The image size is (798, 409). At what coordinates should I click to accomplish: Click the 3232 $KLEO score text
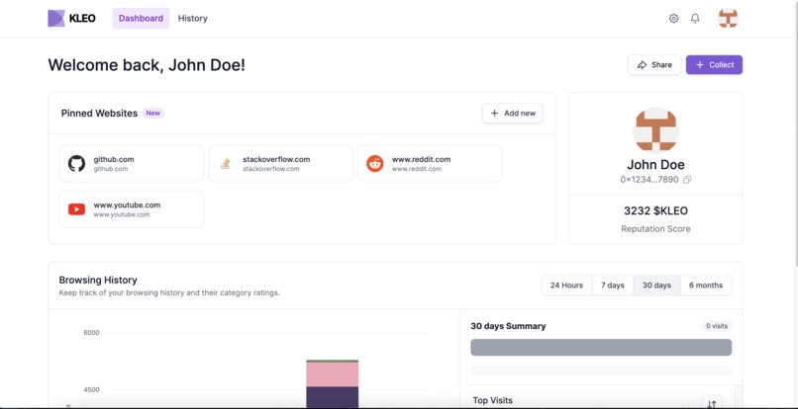655,210
